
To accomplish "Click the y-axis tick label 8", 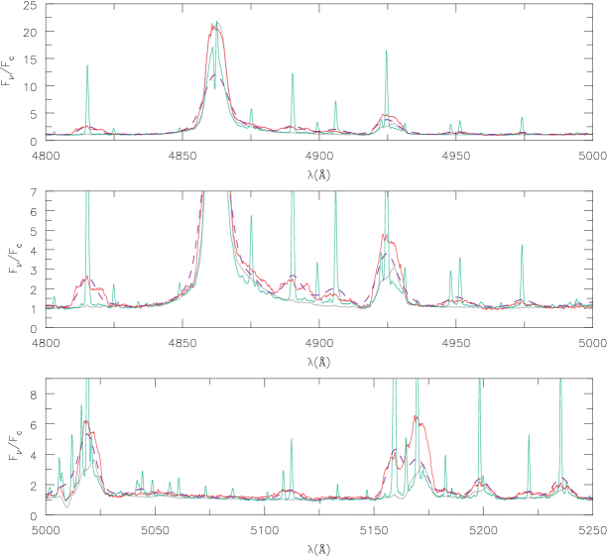I will click(x=34, y=394).
